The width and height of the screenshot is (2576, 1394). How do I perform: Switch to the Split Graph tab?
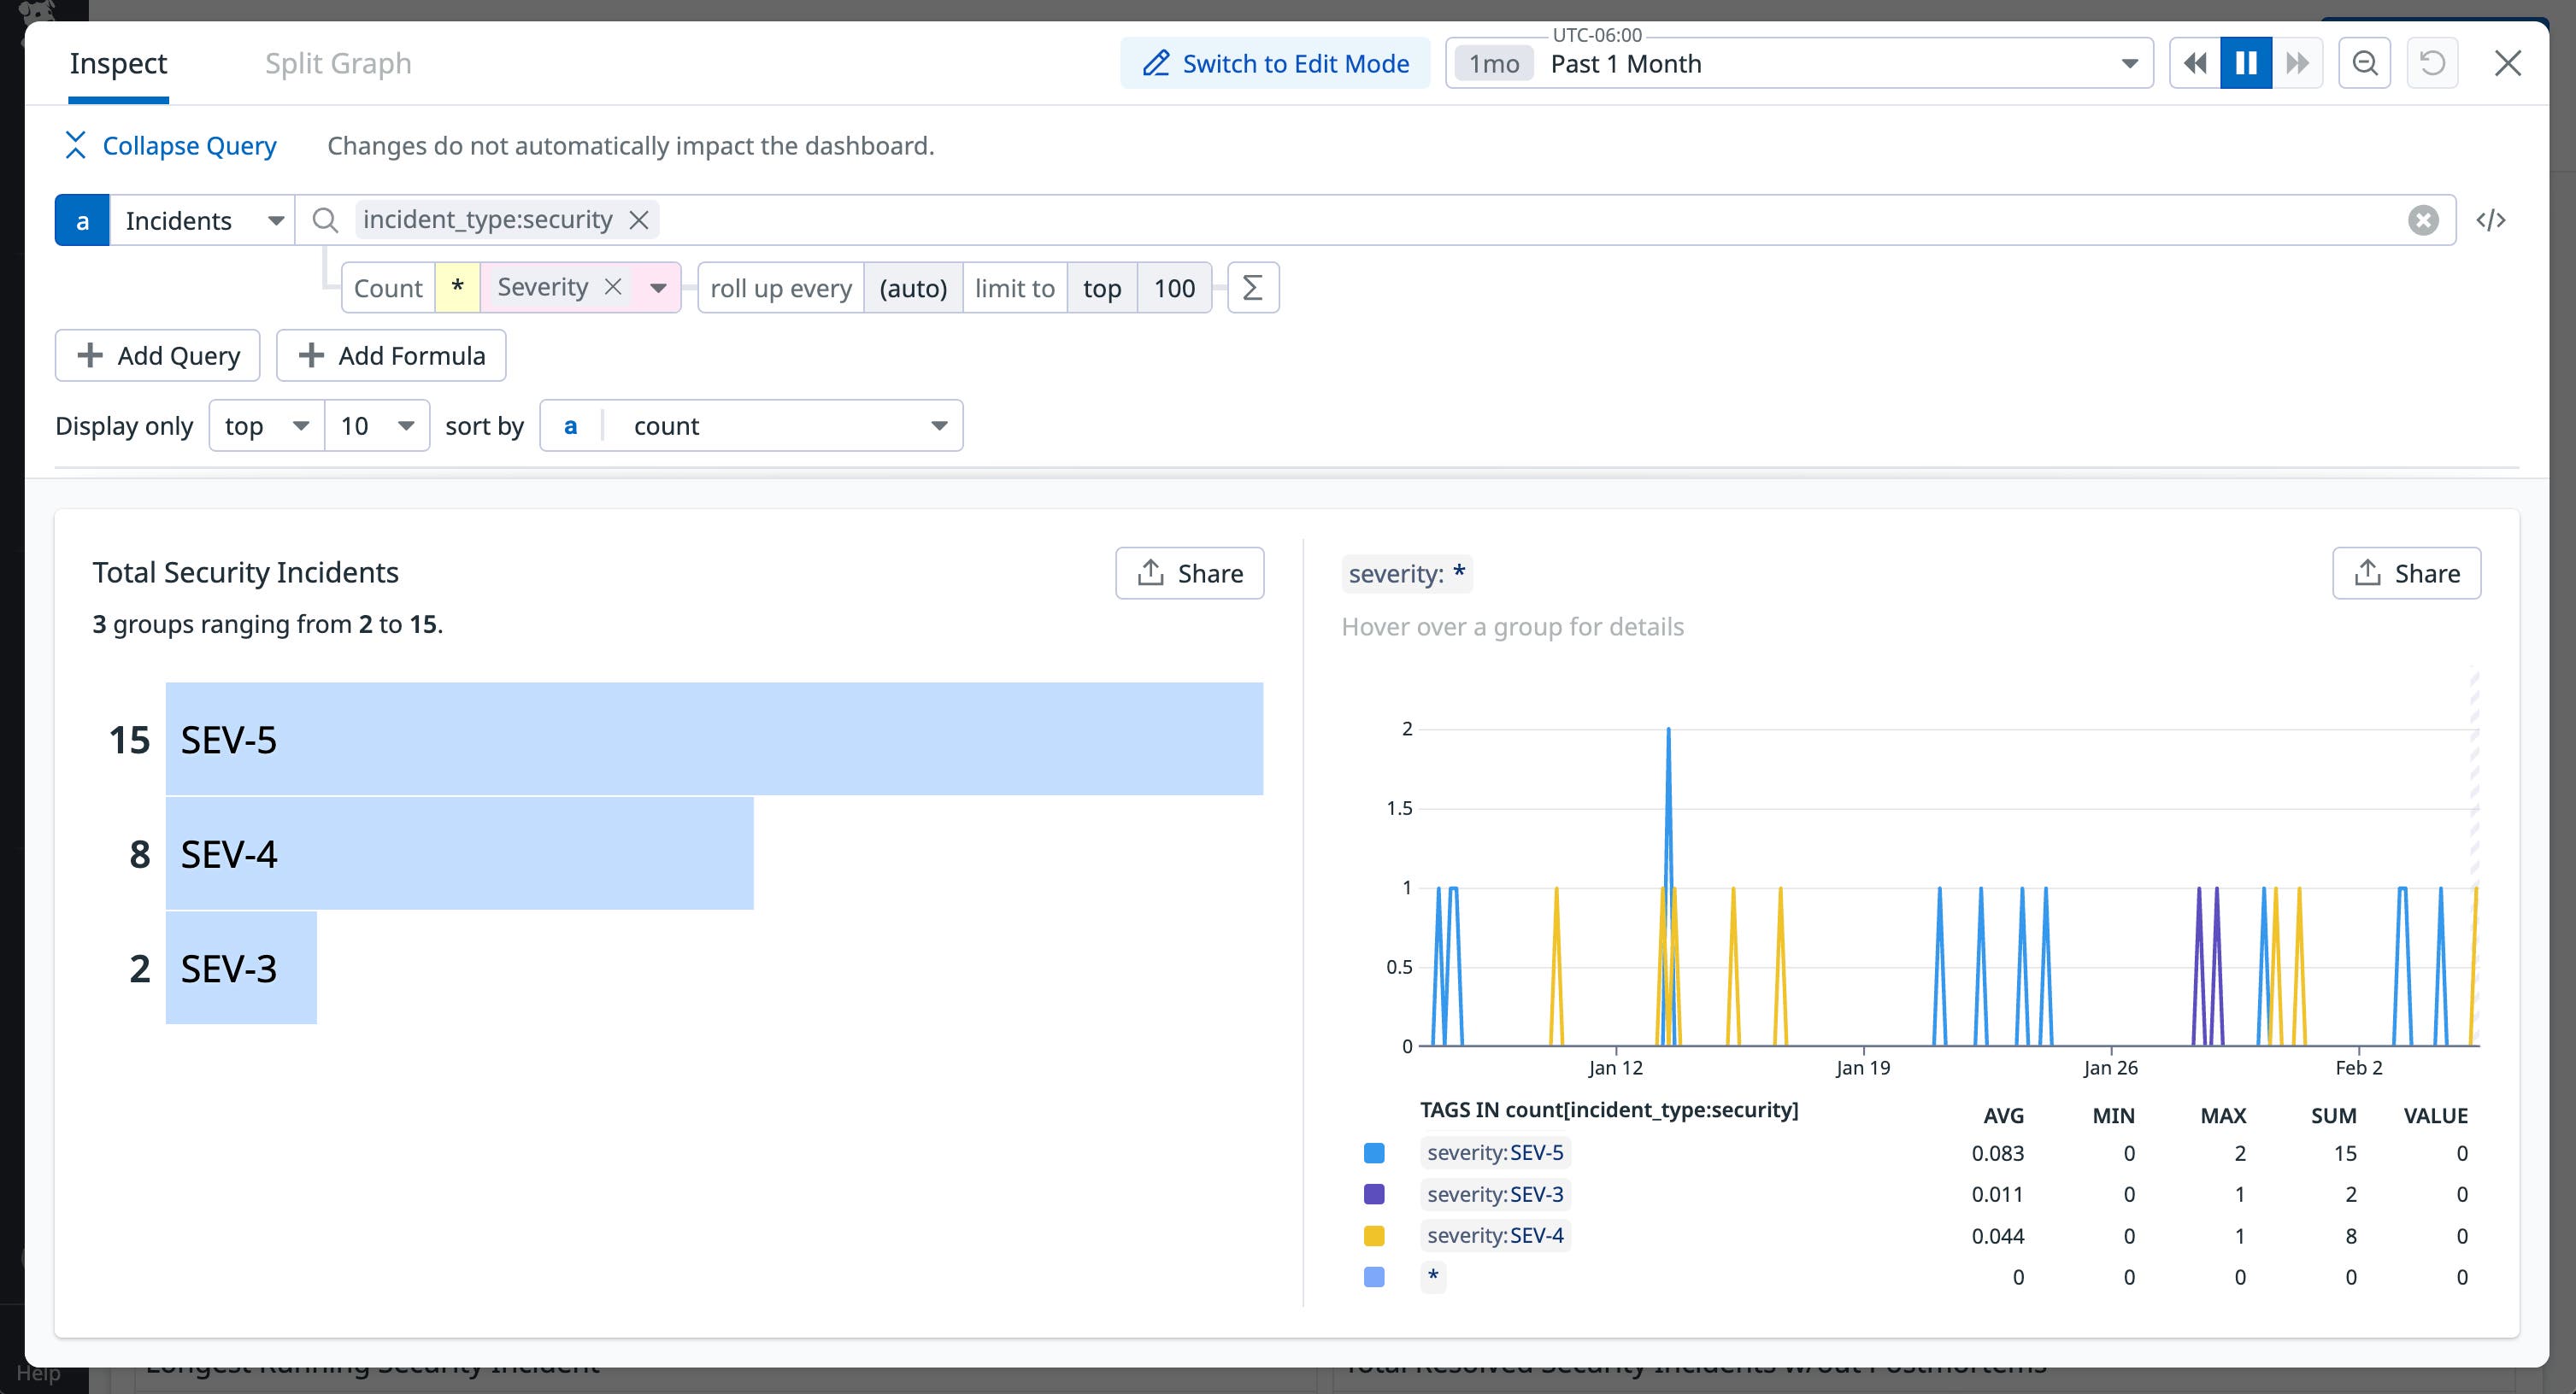click(338, 63)
